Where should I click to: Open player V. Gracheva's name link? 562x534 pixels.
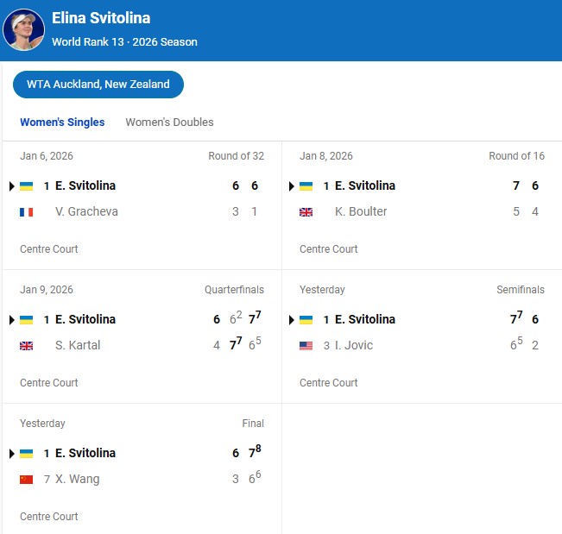coord(86,212)
